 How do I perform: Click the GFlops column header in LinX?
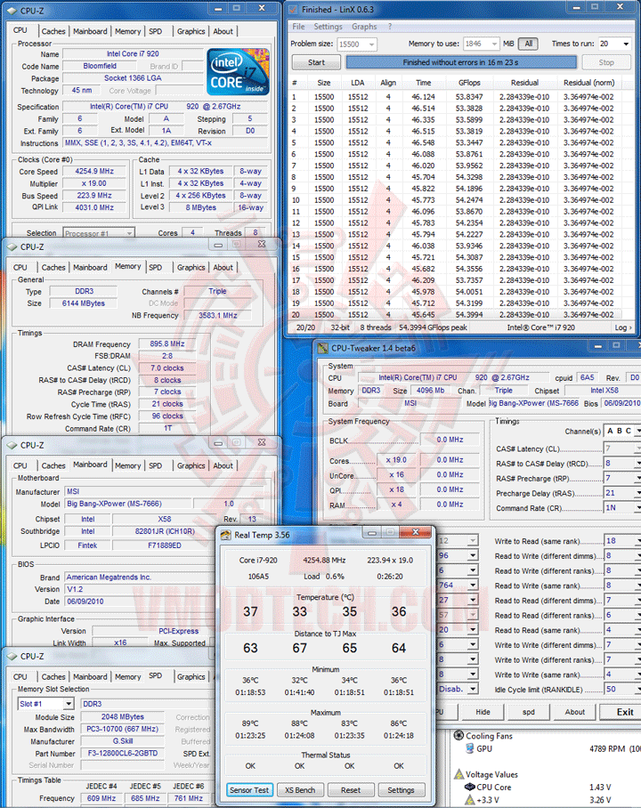(469, 83)
